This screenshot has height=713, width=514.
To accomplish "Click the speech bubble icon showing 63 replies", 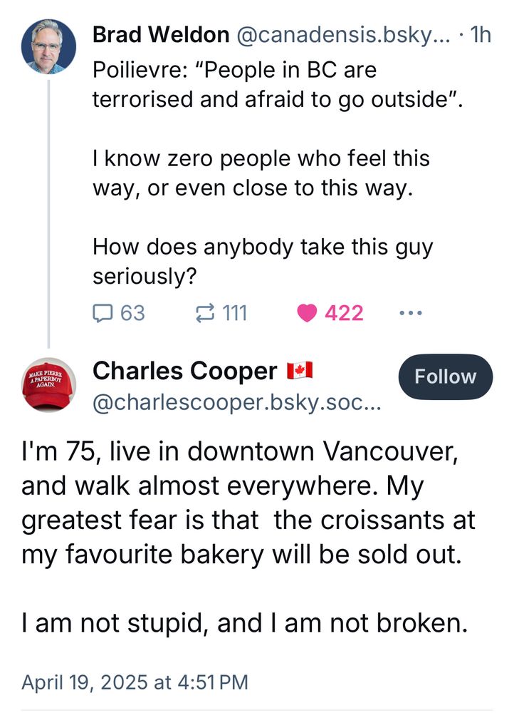I will (101, 312).
